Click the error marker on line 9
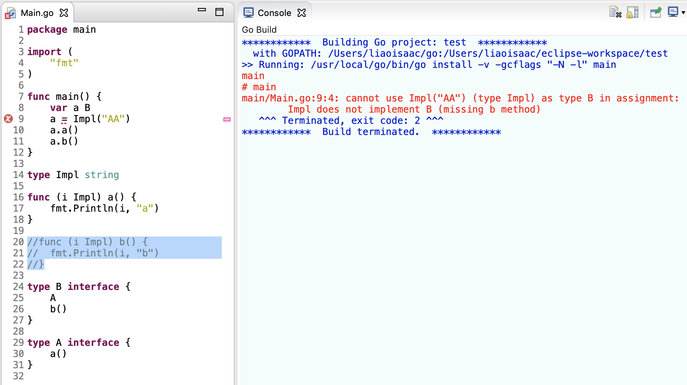Screen dimensions: 687x385 8,119
